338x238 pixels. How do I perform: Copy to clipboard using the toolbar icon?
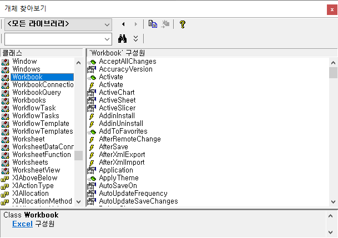[x=153, y=24]
